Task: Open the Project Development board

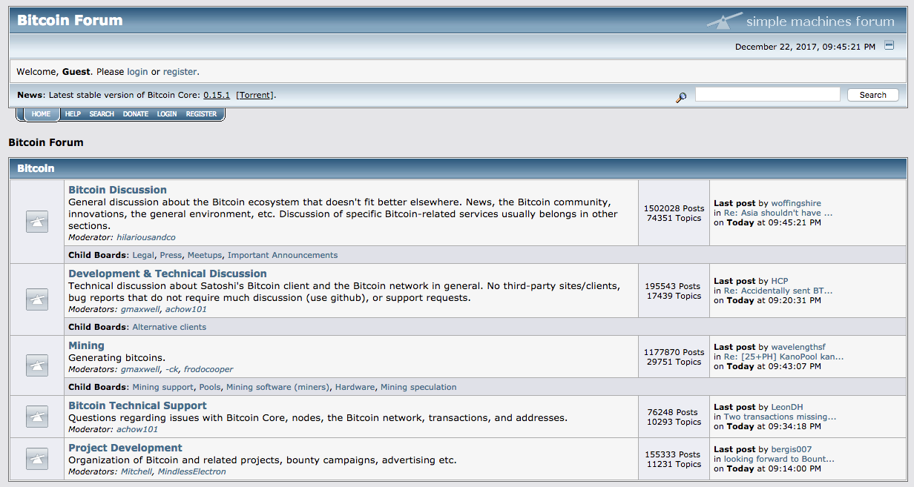Action: pyautogui.click(x=125, y=448)
